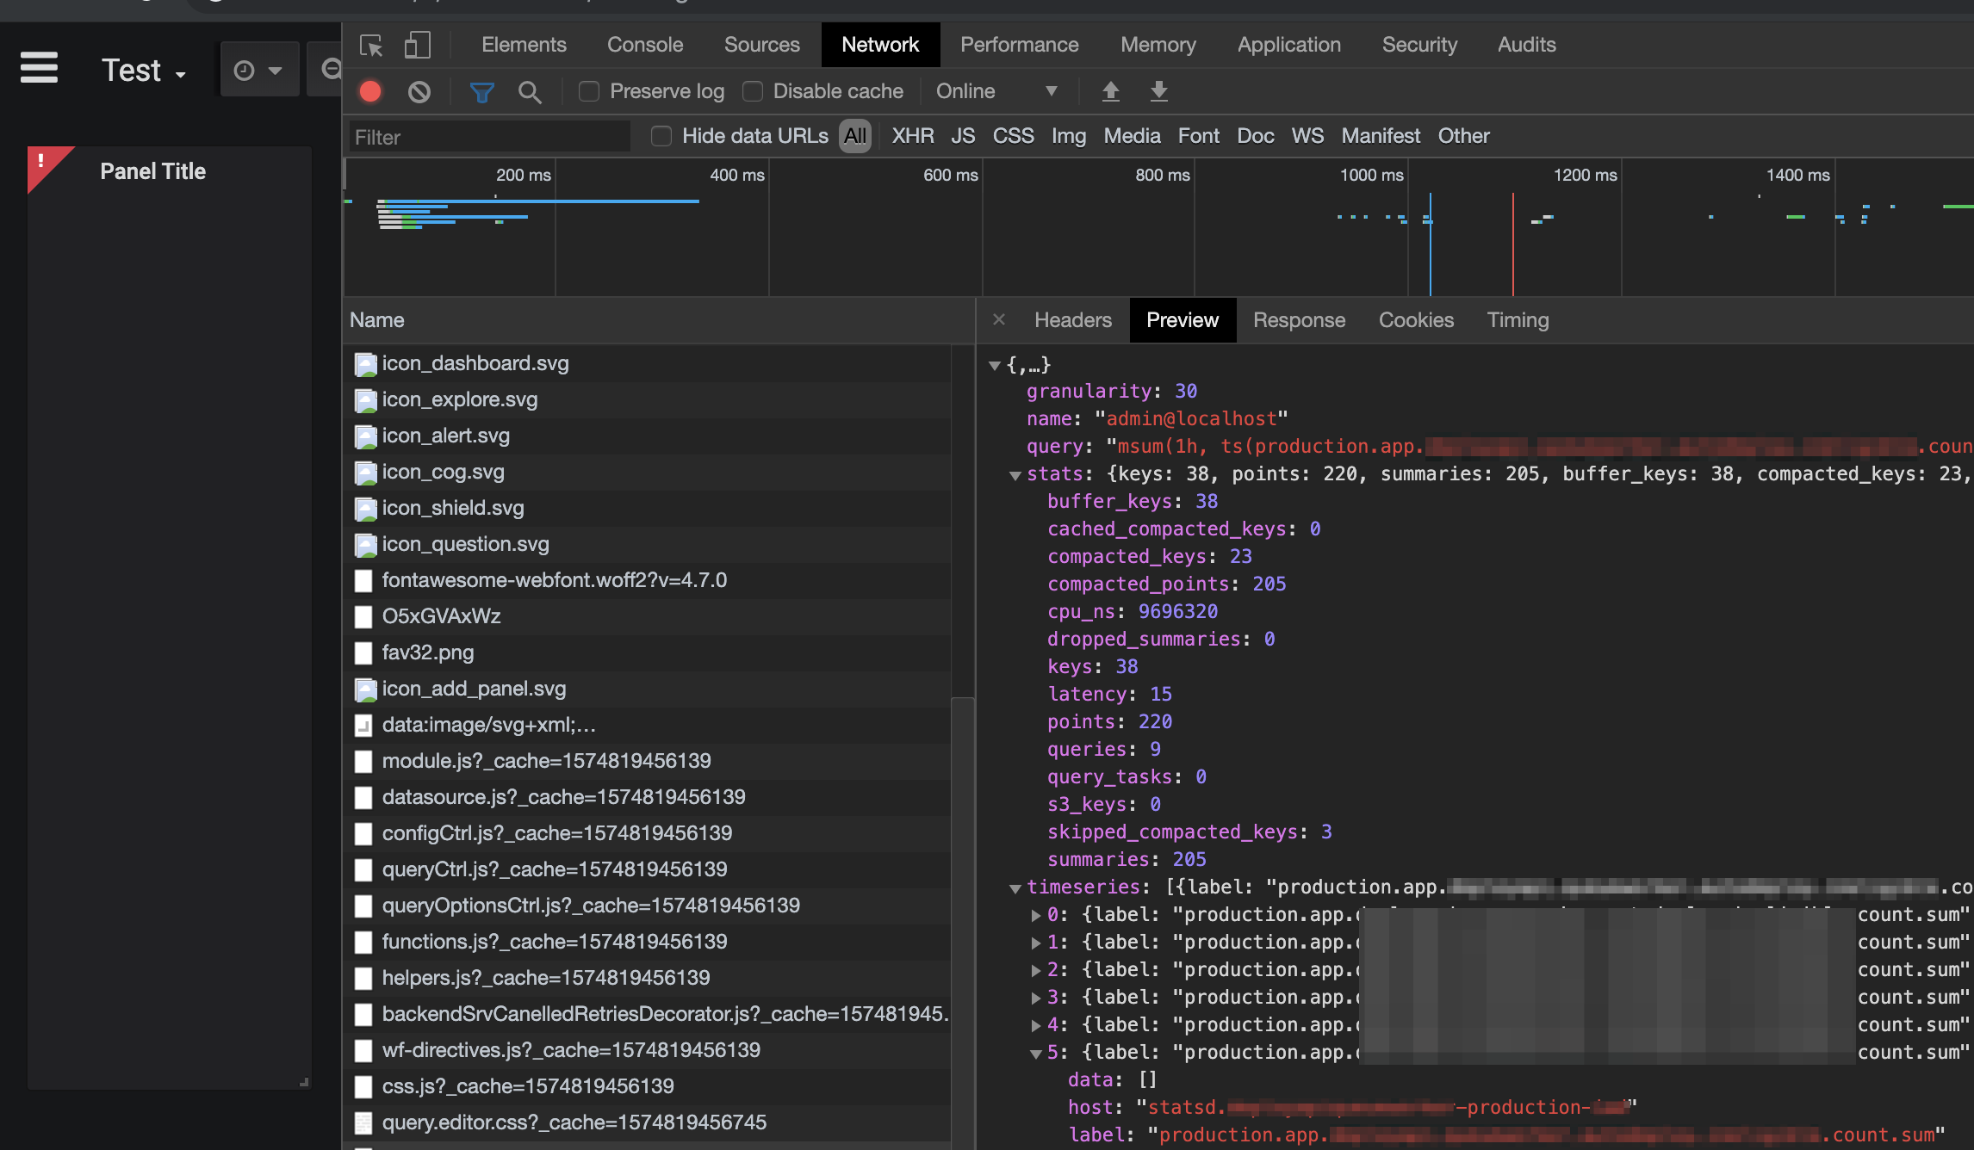The image size is (1974, 1150).
Task: Import HAR using upload arrow icon
Action: click(1110, 91)
